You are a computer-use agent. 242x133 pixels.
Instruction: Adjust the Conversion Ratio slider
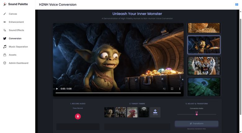pos(196,114)
